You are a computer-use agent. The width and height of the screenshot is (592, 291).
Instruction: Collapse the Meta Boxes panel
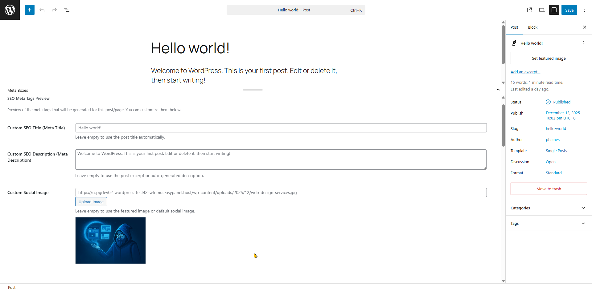coord(498,90)
